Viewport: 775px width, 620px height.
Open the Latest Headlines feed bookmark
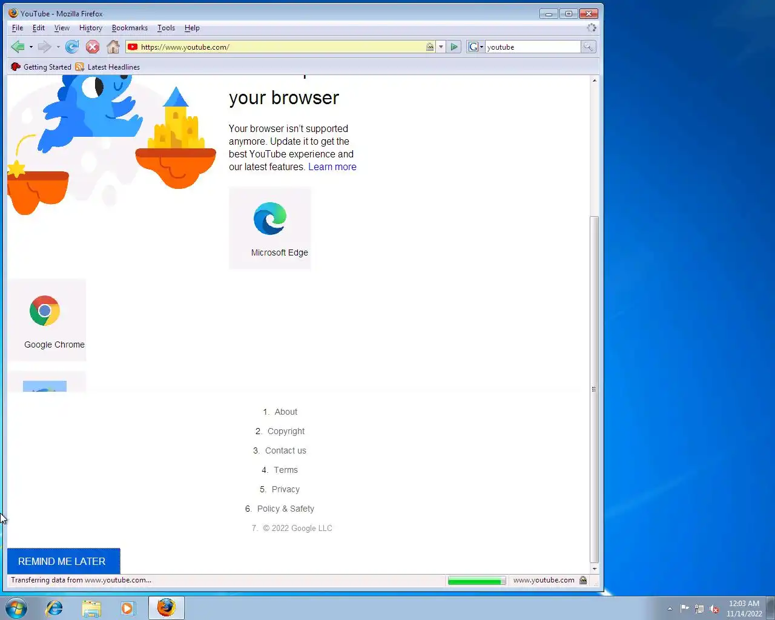[107, 67]
